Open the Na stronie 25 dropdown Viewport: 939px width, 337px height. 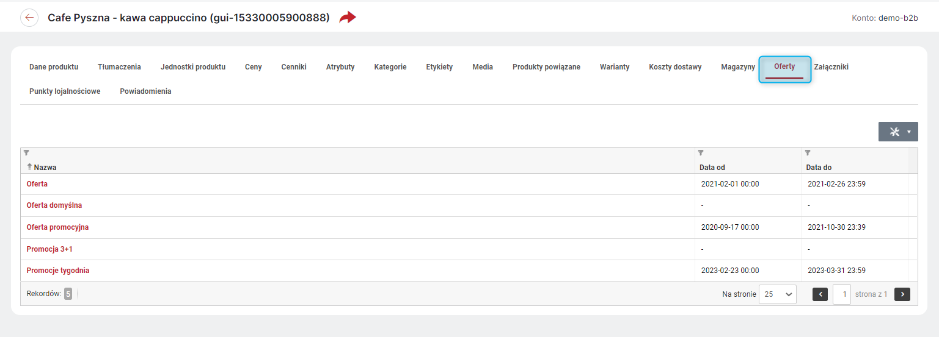(778, 294)
